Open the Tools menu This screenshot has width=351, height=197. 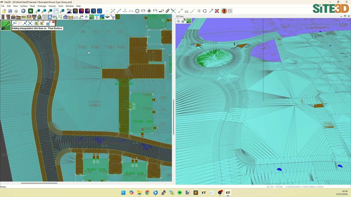point(61,6)
